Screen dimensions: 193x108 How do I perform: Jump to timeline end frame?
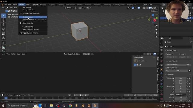pyautogui.click(x=87, y=95)
